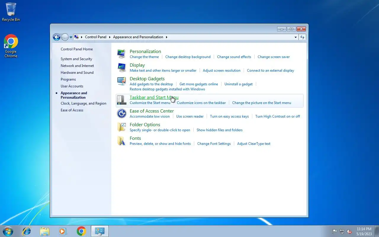Open Windows Explorer from the taskbar
This screenshot has height=237, width=379.
pos(45,231)
